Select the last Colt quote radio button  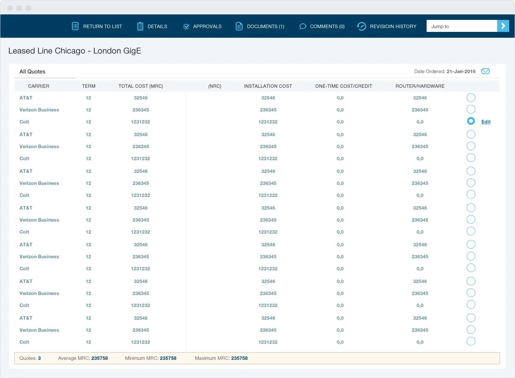471,341
